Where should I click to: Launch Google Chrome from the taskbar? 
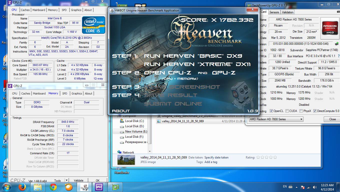(53, 187)
